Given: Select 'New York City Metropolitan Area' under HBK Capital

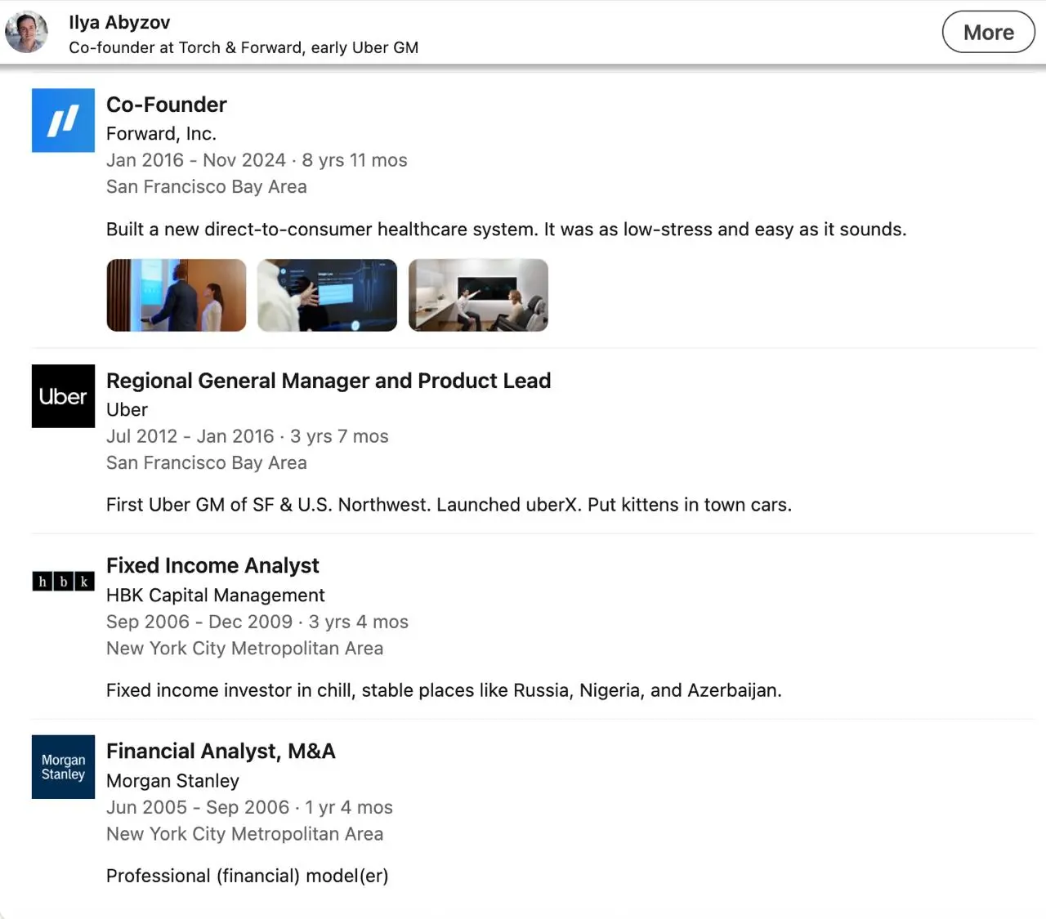Looking at the screenshot, I should (244, 648).
